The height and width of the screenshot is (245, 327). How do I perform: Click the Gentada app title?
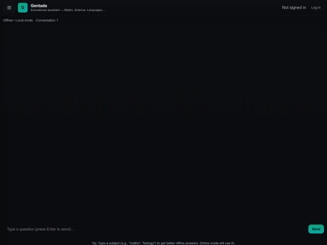[x=39, y=6]
